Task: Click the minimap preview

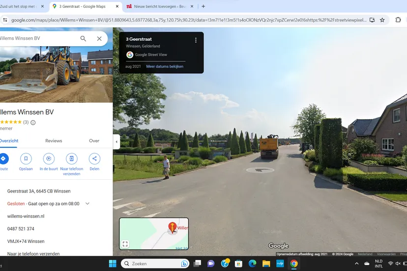Action: point(154,234)
